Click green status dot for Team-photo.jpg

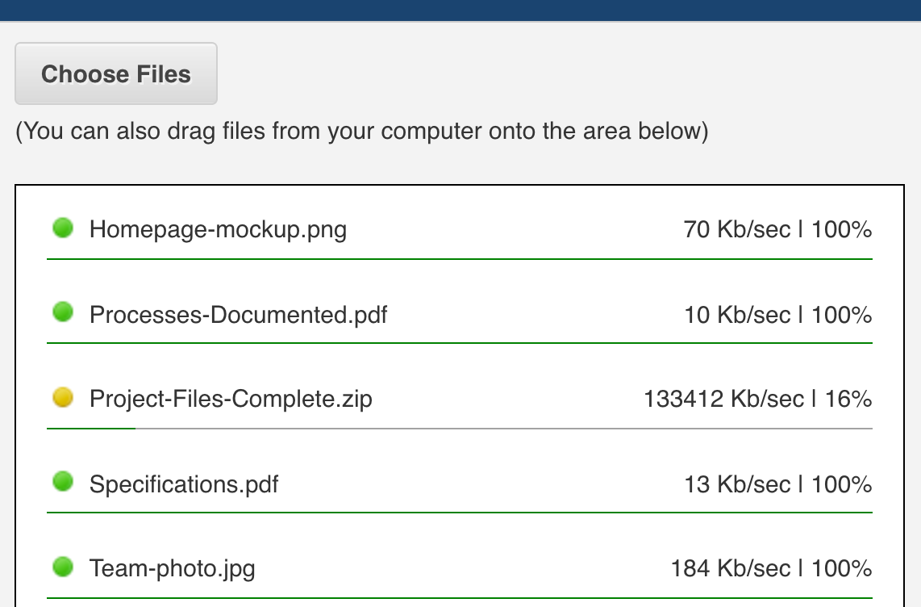coord(63,567)
